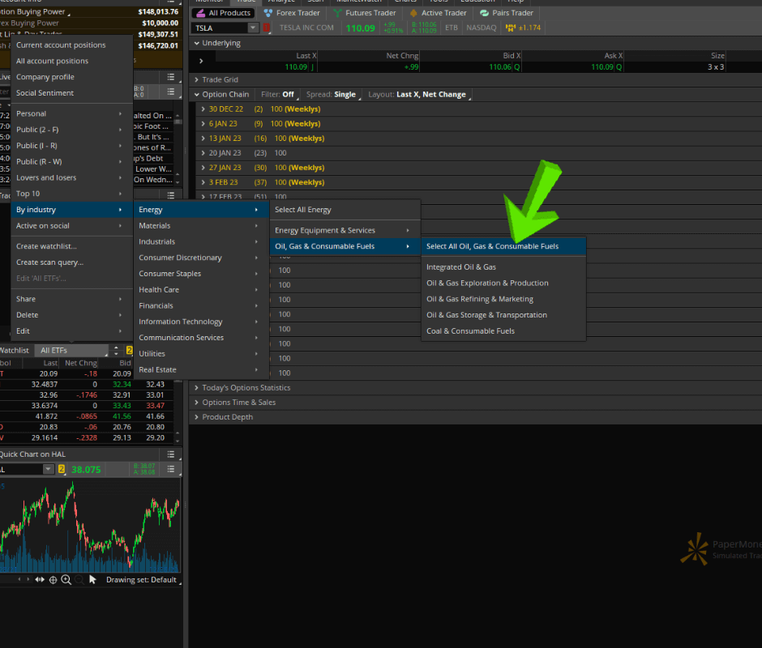Open the Active Trader tab
The image size is (762, 648).
(439, 13)
